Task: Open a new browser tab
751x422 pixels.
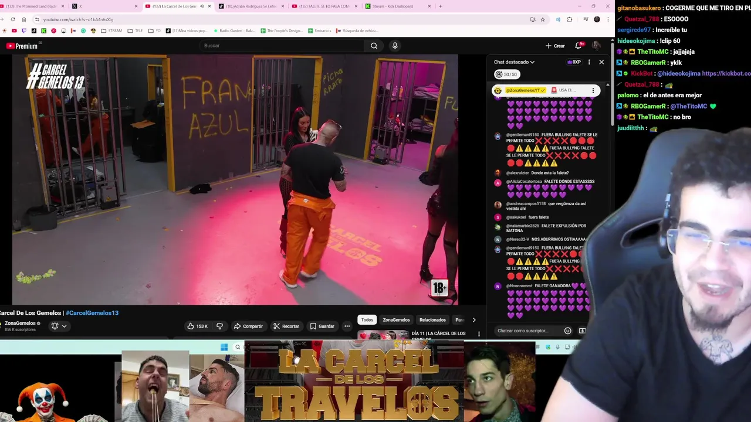Action: [441, 6]
